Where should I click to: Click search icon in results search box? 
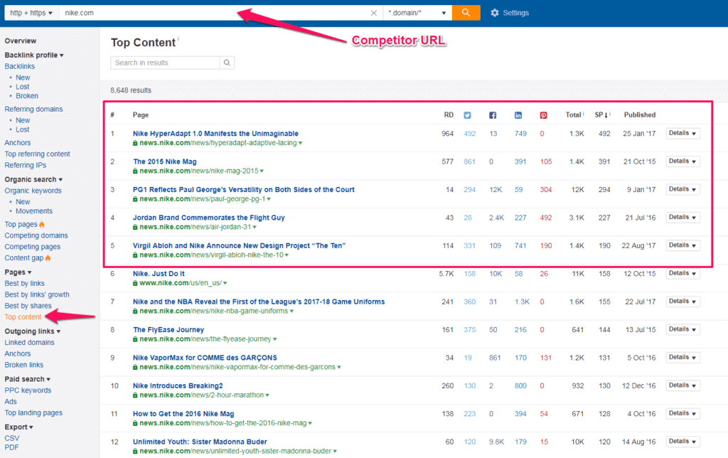click(x=227, y=63)
